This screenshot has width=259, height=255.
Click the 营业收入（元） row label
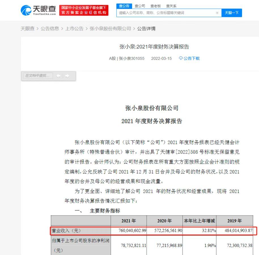tap(66, 230)
